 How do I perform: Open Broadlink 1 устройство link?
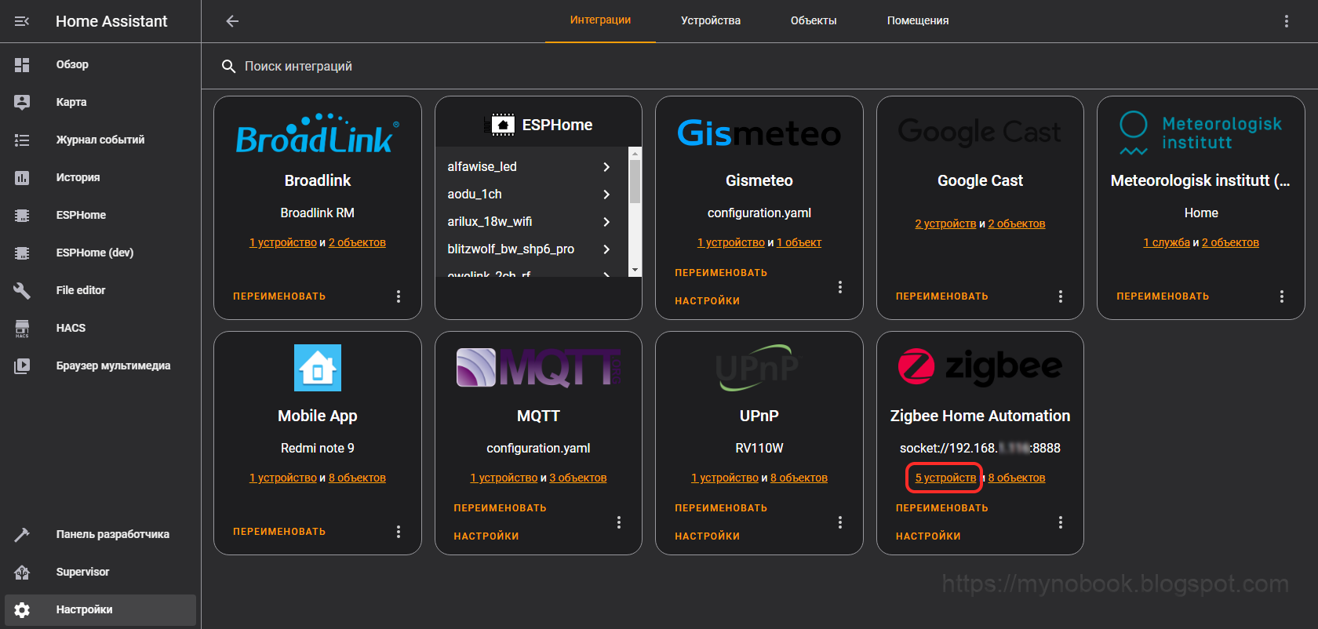point(283,242)
